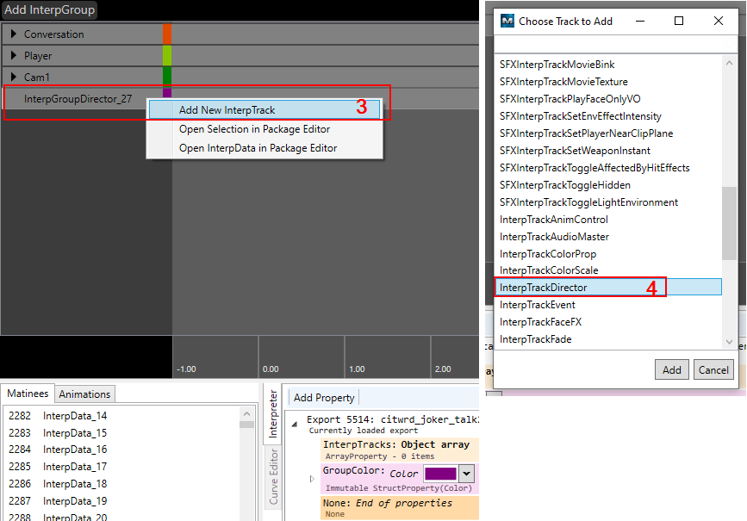Select InterpTrackEvent in track list
The image size is (747, 521).
pos(608,304)
